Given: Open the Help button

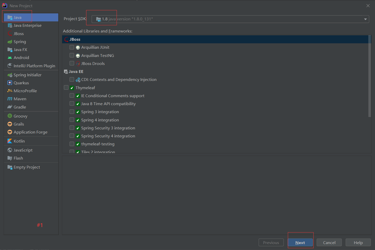Looking at the screenshot, I should pos(358,243).
